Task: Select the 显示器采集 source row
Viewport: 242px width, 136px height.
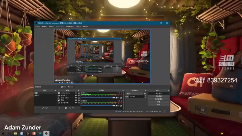Action: pyautogui.click(x=69, y=102)
